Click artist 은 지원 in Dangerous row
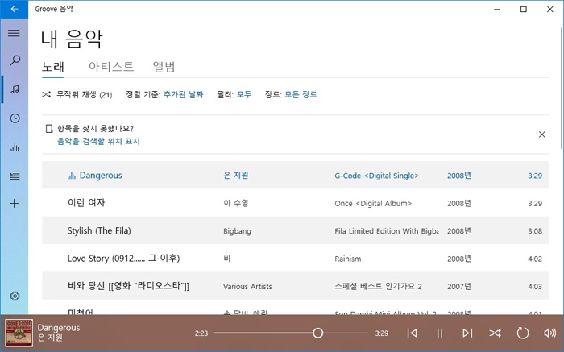This screenshot has width=564, height=352. pyautogui.click(x=236, y=176)
